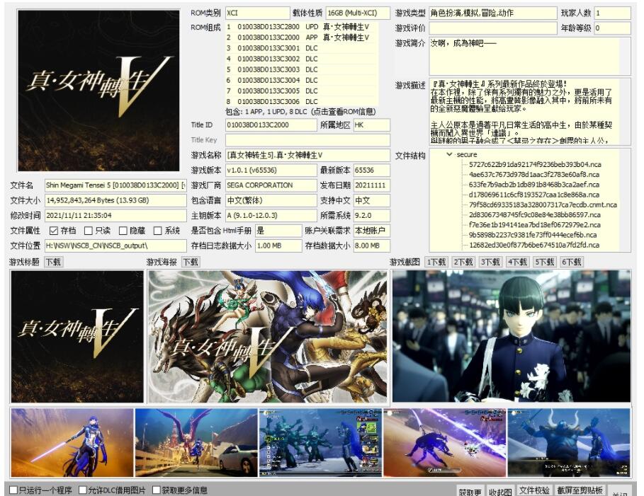Click the 截屏至剪贴板 button
Image resolution: width=644 pixels, height=496 pixels.
point(580,490)
